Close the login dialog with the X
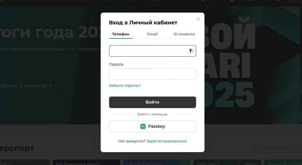 pos(198,19)
